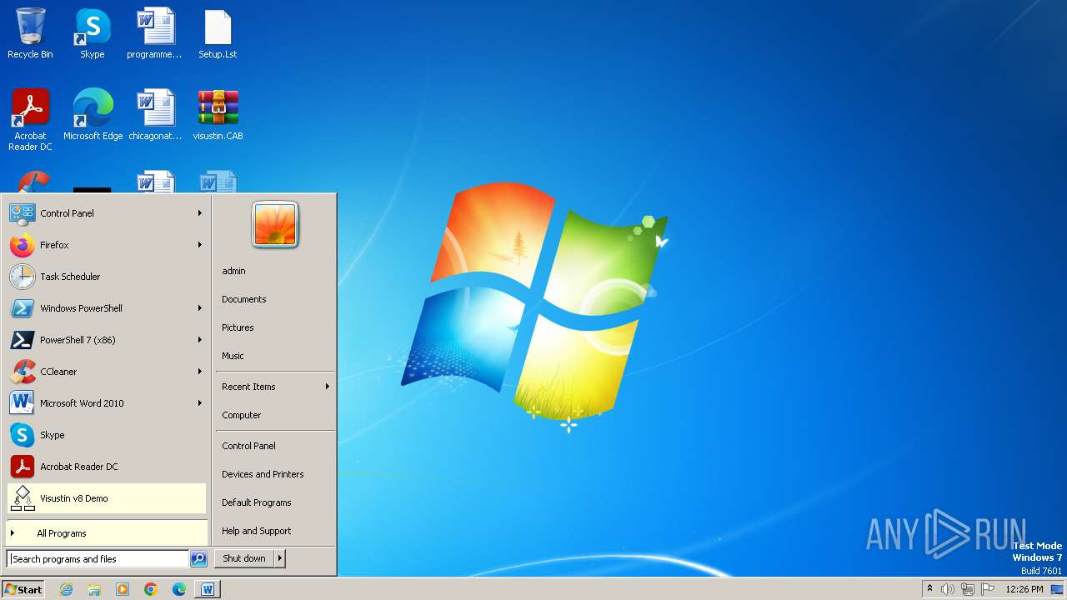
Task: Open Help and Support
Action: [275, 531]
